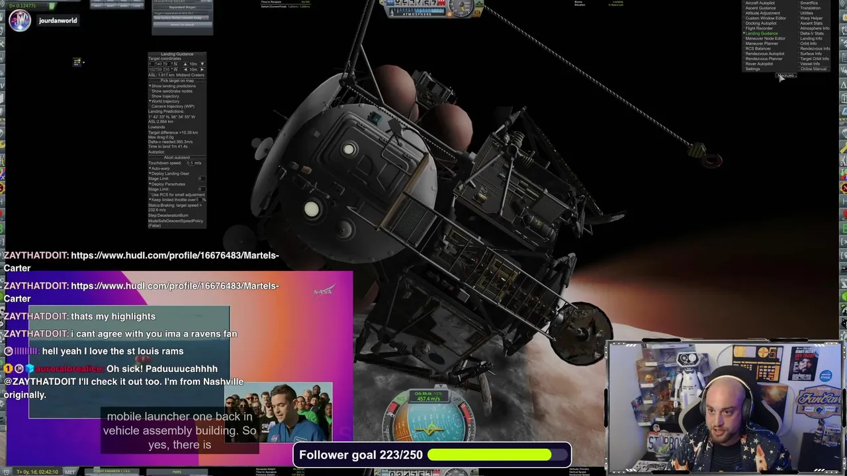Click the streamer webcam overlay
Viewport: 847px width, 476px height.
click(x=725, y=407)
